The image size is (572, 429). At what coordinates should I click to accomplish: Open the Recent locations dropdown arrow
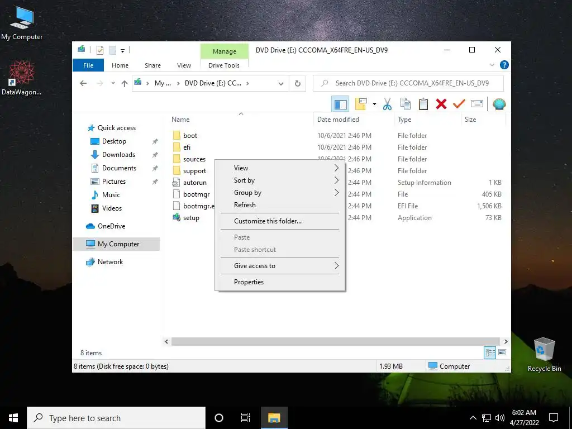pyautogui.click(x=113, y=83)
